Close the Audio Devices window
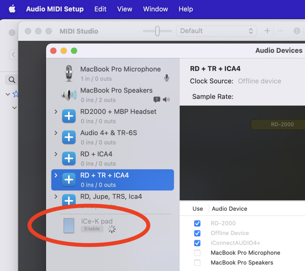 (53, 51)
